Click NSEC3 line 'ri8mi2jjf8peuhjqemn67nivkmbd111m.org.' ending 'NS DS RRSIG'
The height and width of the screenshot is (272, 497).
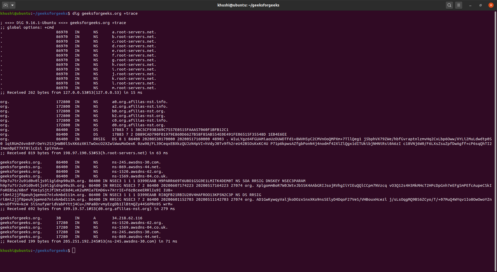[x=131, y=195]
